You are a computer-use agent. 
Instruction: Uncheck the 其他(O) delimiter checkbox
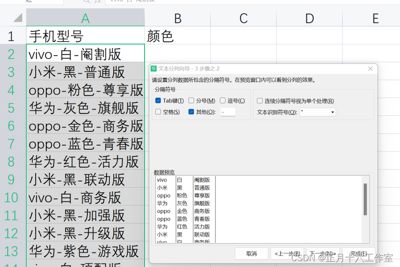tap(191, 112)
